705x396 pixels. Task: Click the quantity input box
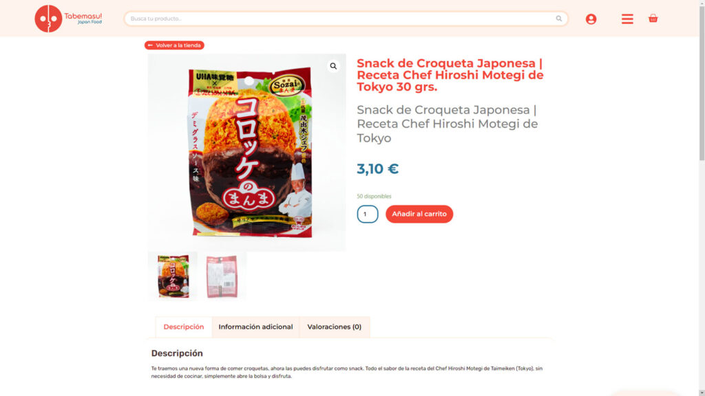pos(368,214)
